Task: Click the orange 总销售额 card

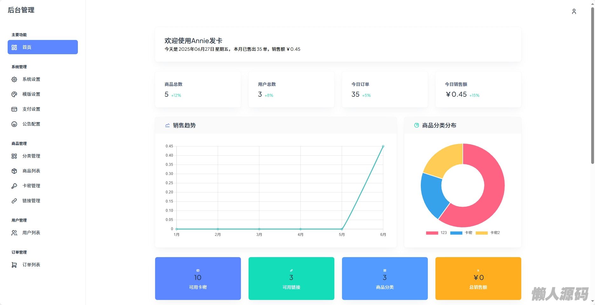Action: 478,278
